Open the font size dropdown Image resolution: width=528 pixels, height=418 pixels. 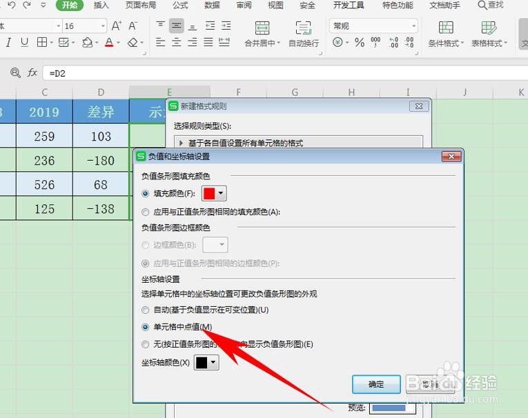click(x=103, y=26)
